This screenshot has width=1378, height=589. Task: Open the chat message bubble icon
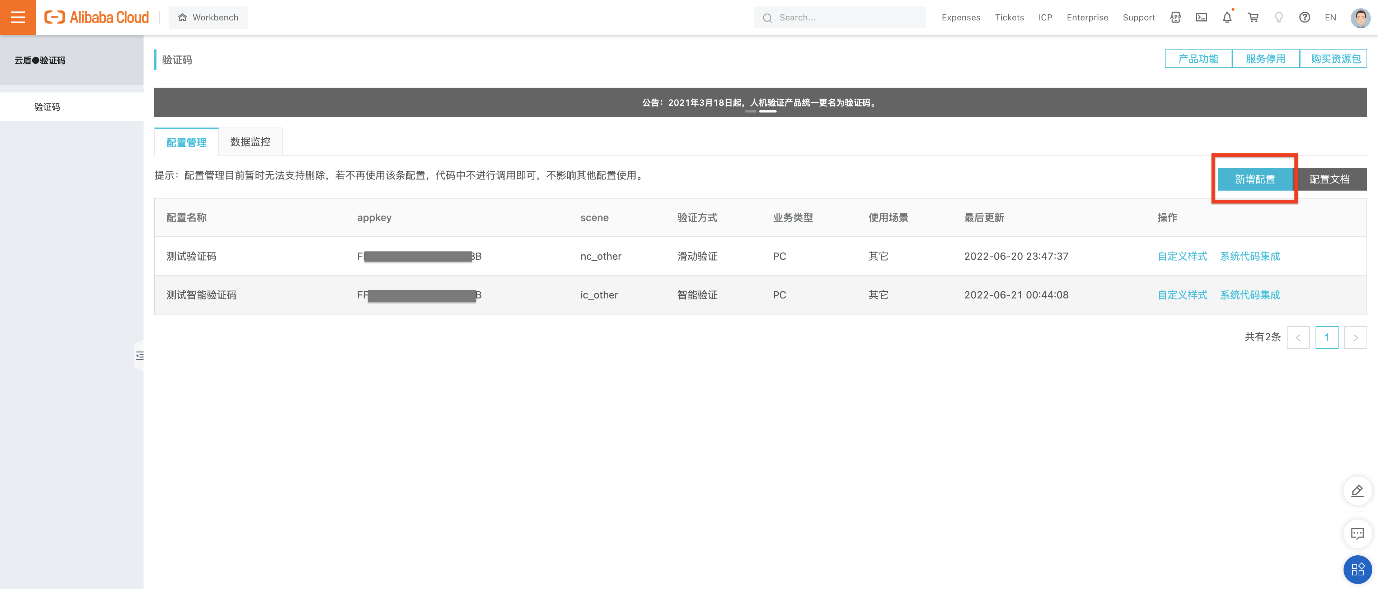[x=1357, y=533]
